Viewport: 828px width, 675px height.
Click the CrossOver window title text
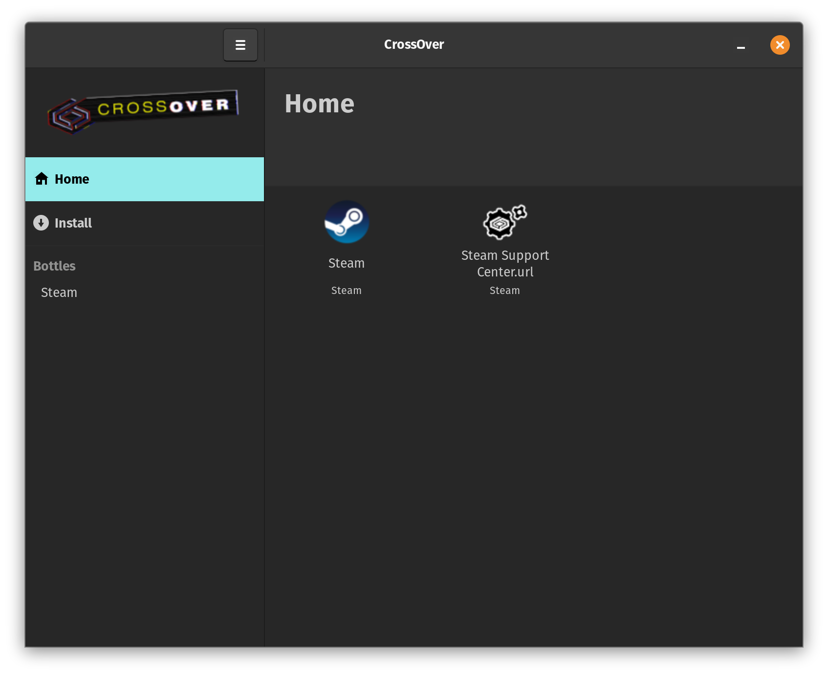click(414, 44)
